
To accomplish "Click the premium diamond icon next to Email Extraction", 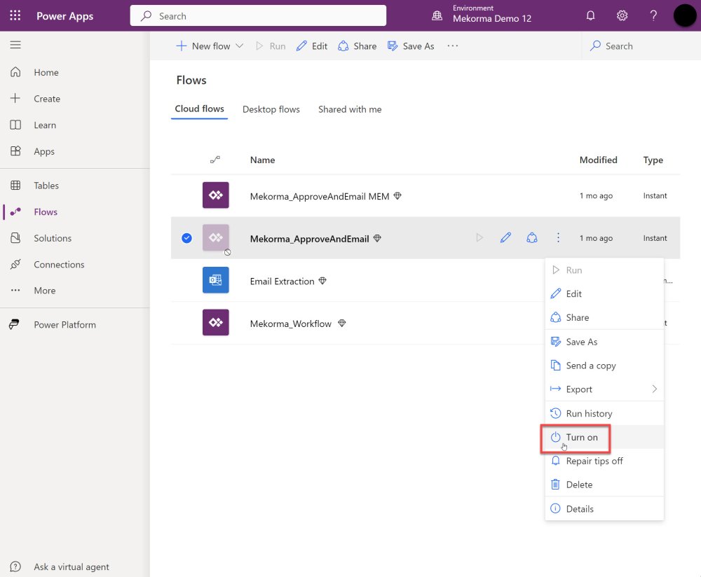I will click(x=322, y=281).
